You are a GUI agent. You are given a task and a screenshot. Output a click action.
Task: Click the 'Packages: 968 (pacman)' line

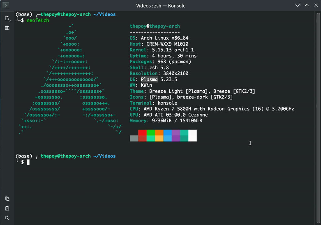[x=160, y=62]
